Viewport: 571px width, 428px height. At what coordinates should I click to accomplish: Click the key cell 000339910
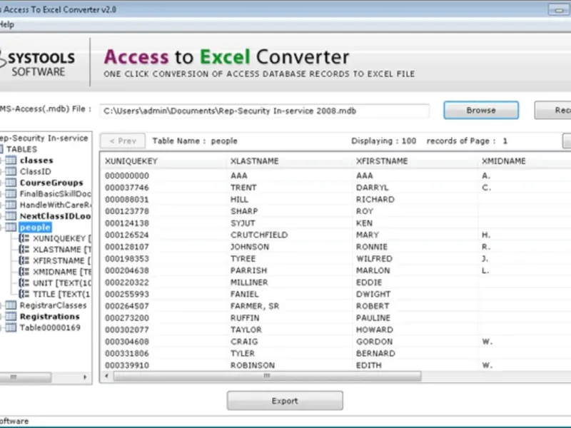[x=127, y=365]
